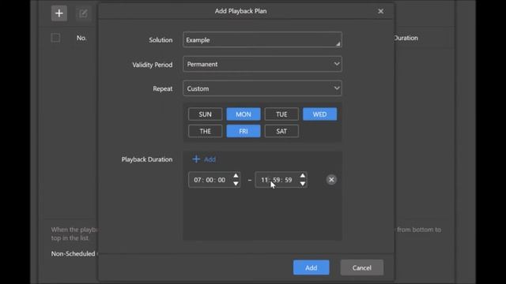Viewport: 506px width, 284px height.
Task: Click the Add button to confirm
Action: click(x=311, y=267)
